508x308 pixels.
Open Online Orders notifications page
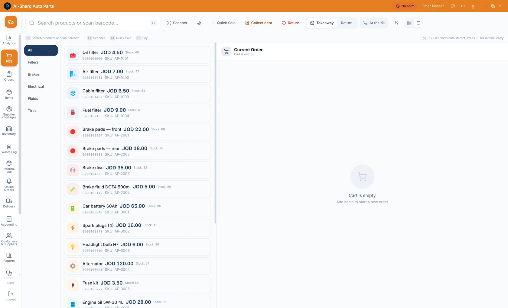(x=9, y=185)
